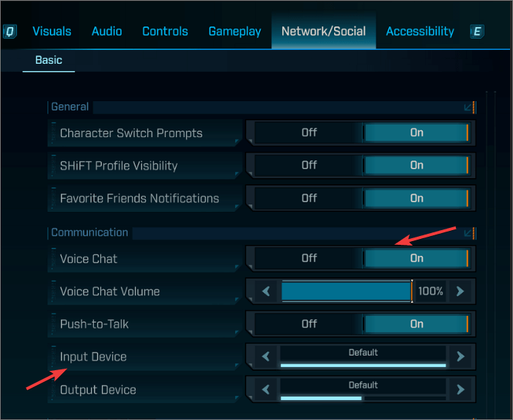Disable SHiFT Profile Visibility
The width and height of the screenshot is (513, 420).
coord(309,166)
